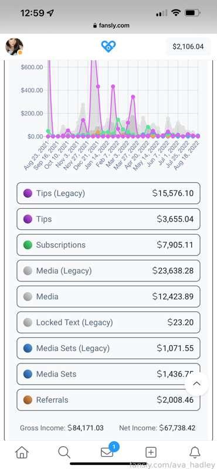Open Messages envelope with badge
Viewport: 217px width, 469px height.
pyautogui.click(x=108, y=451)
